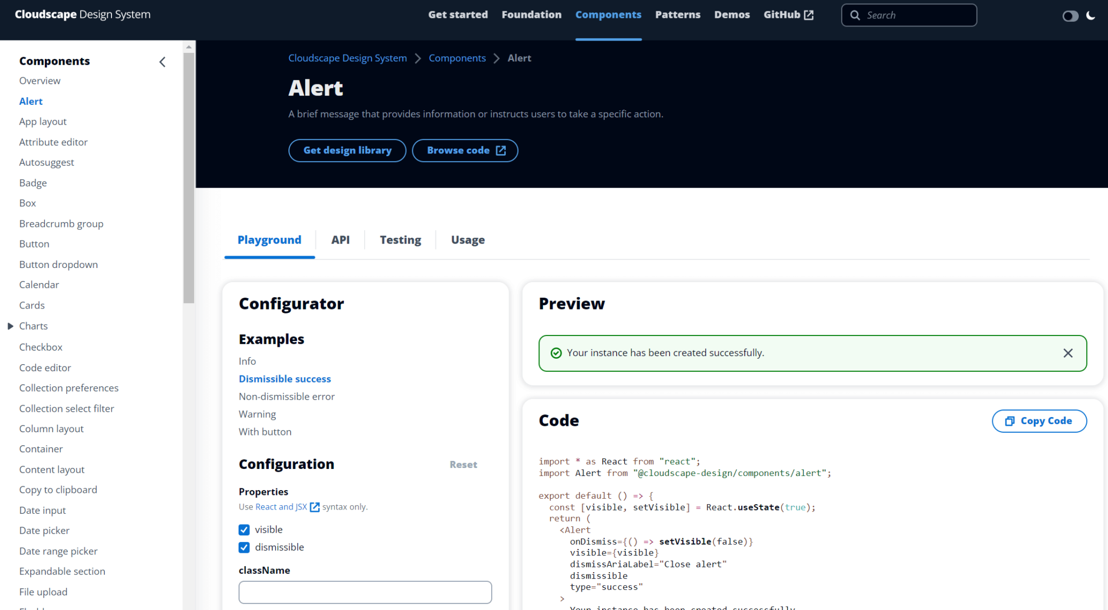Click the Get design library button

click(347, 150)
